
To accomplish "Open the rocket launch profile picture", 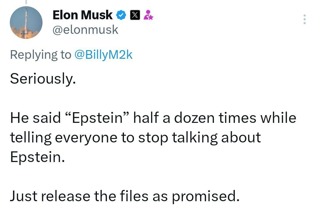I will point(26,23).
